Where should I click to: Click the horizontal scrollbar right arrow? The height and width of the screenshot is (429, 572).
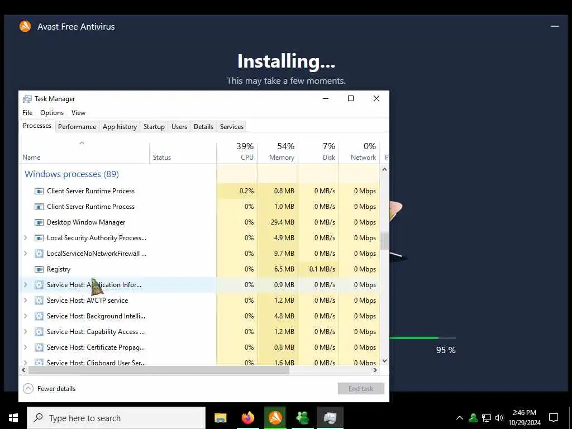point(375,370)
